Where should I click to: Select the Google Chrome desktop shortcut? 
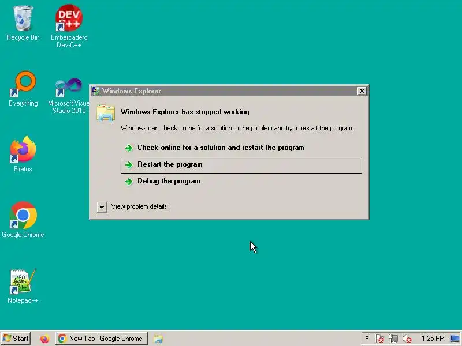[23, 220]
